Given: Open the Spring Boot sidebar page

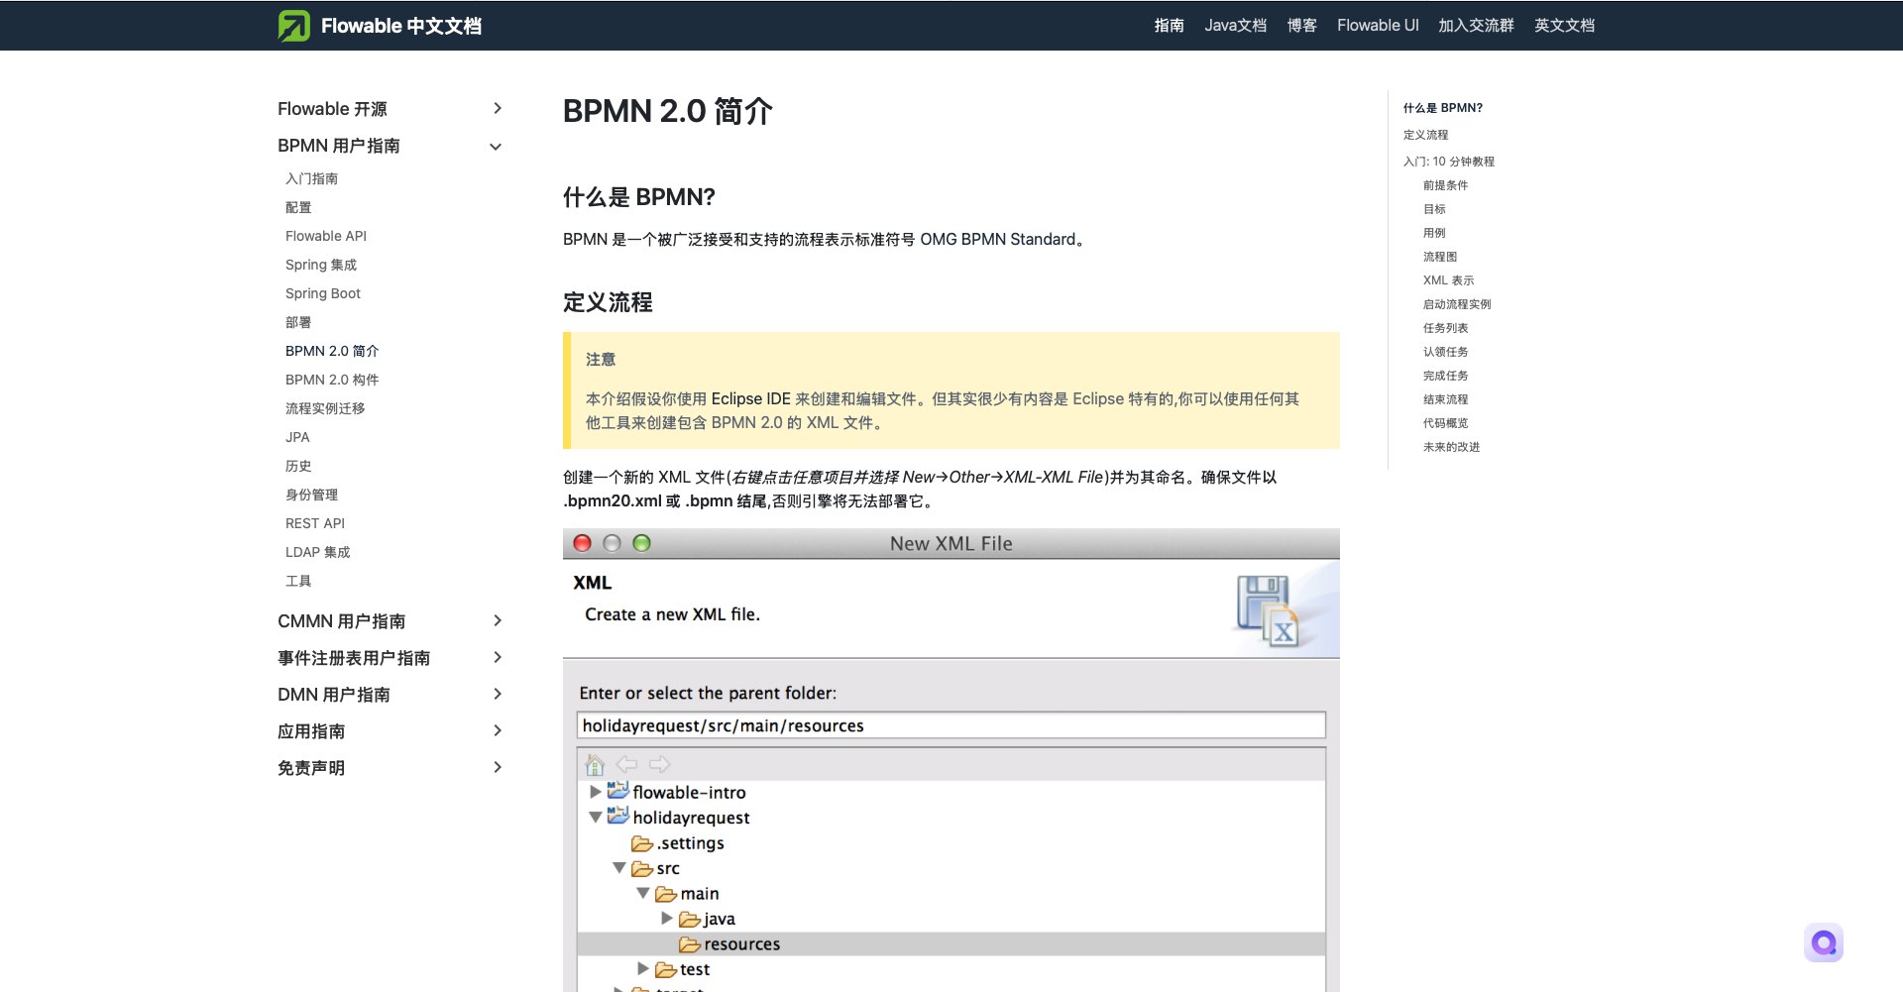Looking at the screenshot, I should click(323, 293).
